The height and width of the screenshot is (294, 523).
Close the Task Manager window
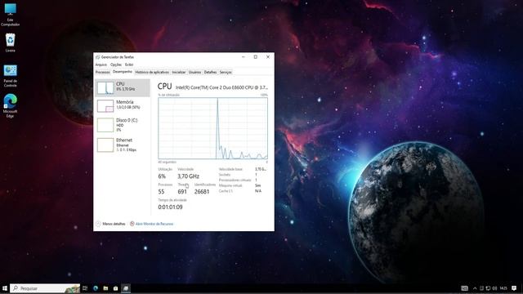coord(268,57)
